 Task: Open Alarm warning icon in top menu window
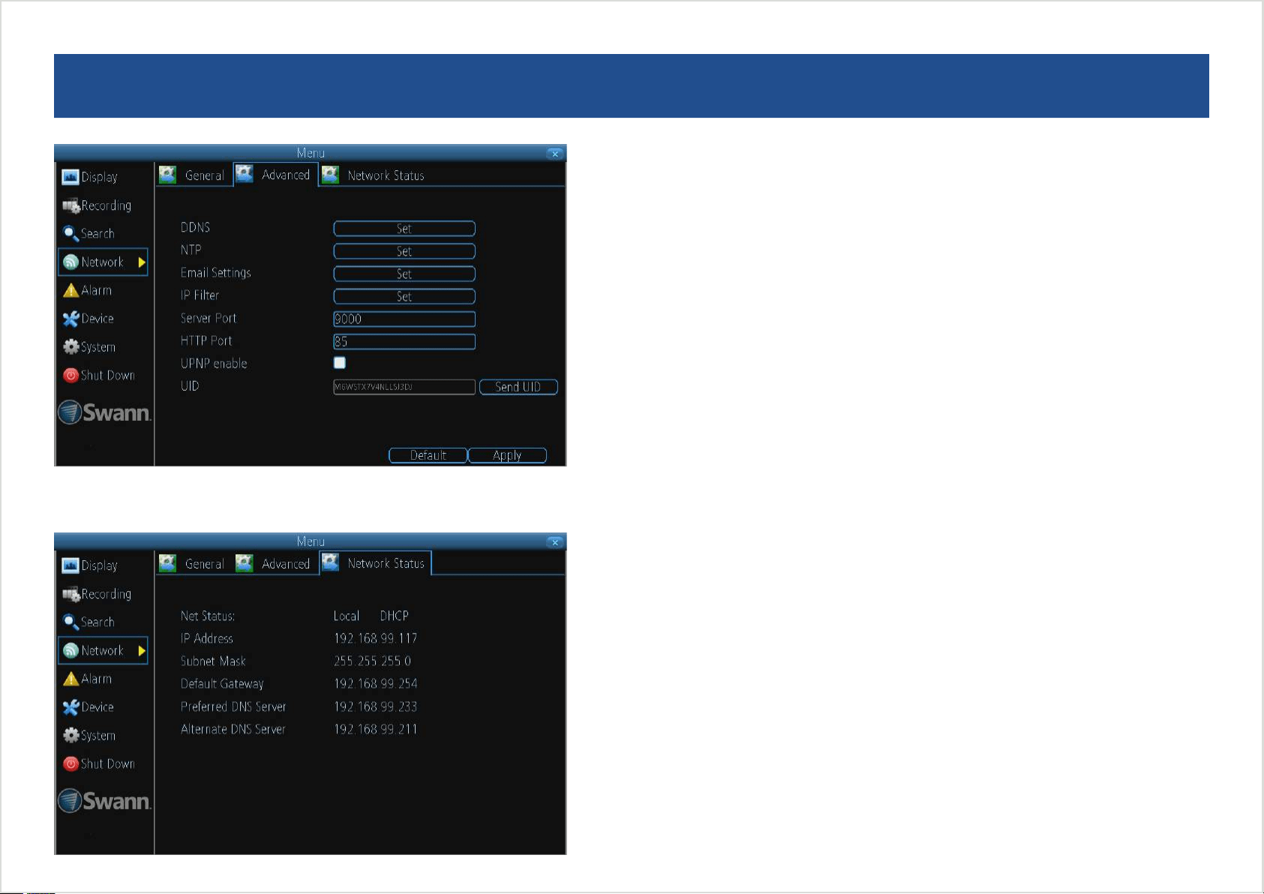coord(71,290)
